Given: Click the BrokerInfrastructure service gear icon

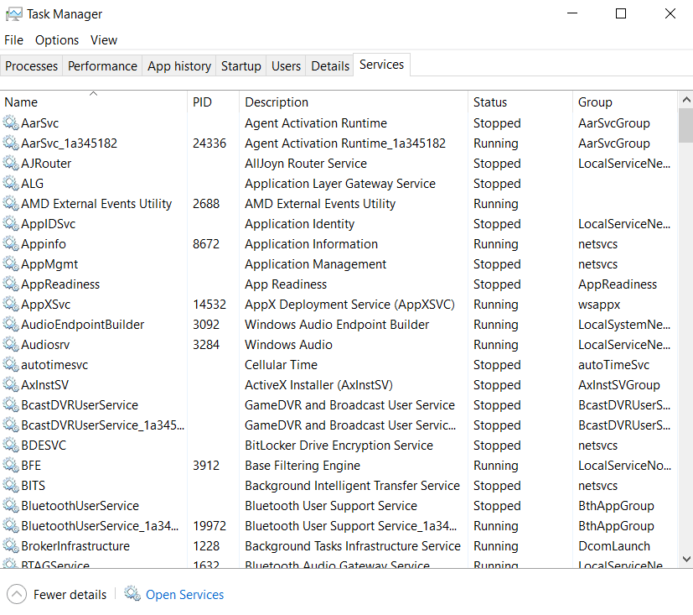Looking at the screenshot, I should [x=11, y=546].
